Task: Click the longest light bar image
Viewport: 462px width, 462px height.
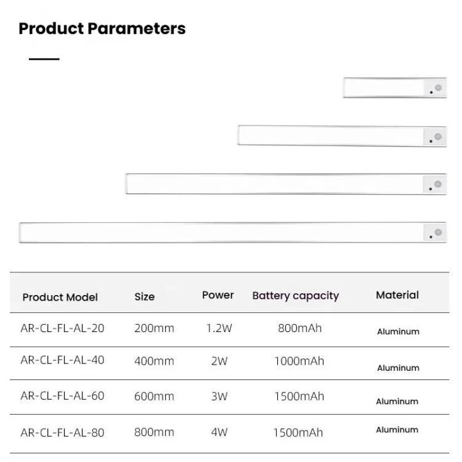Action: pos(222,232)
